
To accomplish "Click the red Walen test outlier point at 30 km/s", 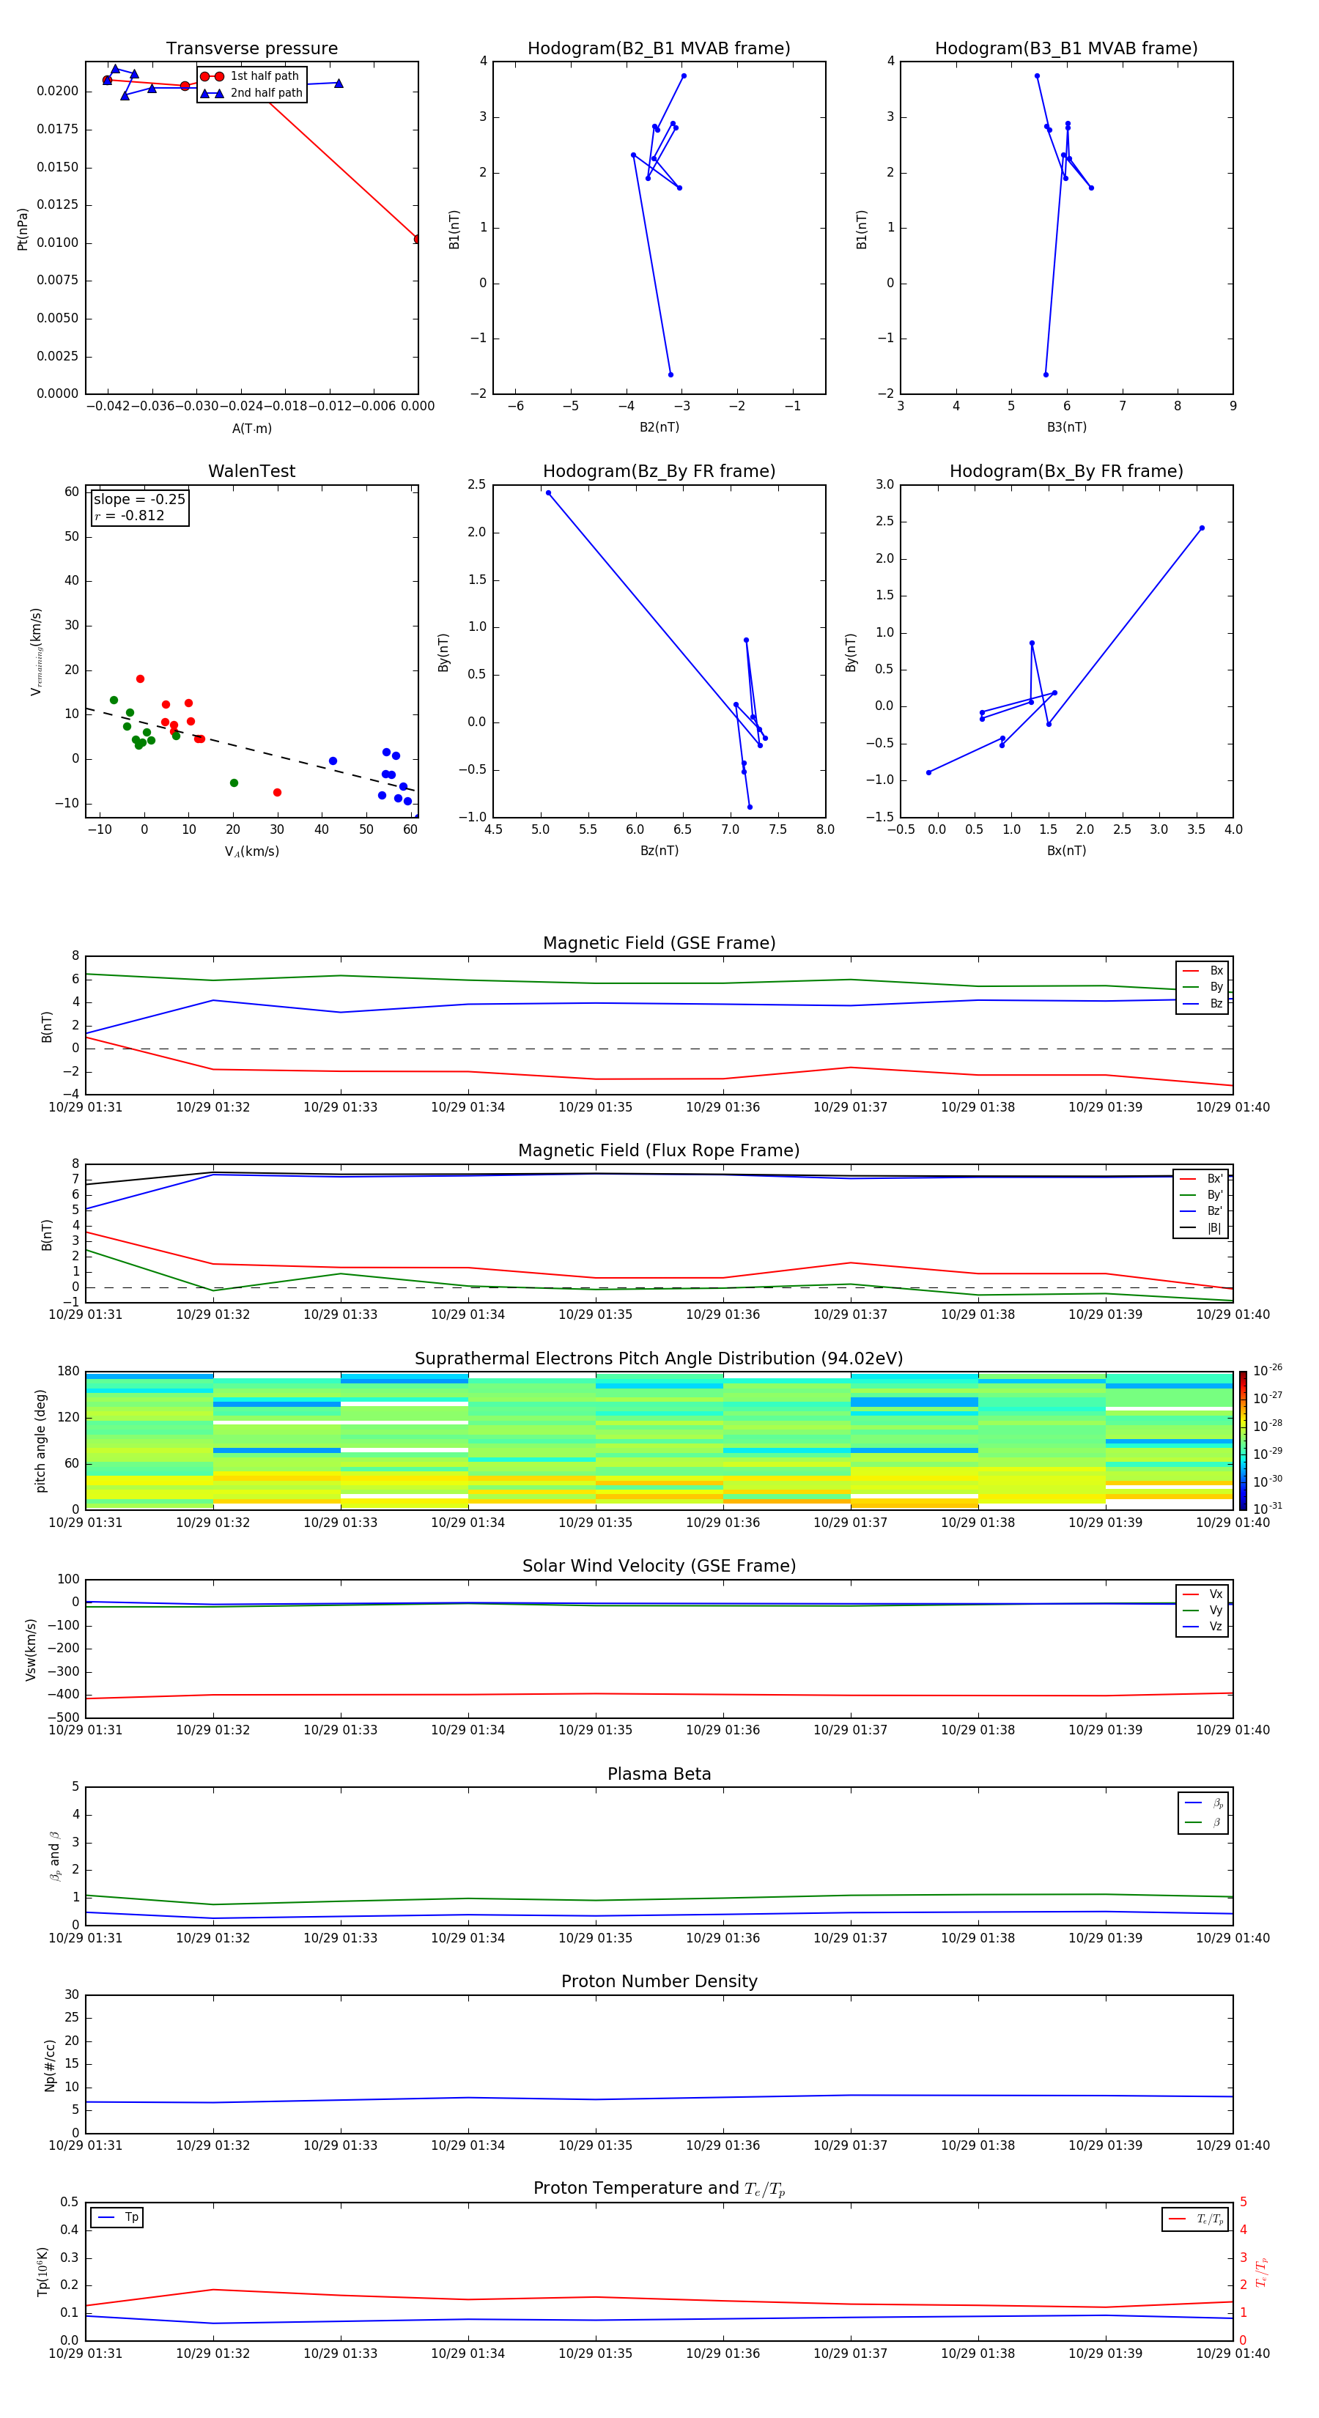I will tap(277, 792).
